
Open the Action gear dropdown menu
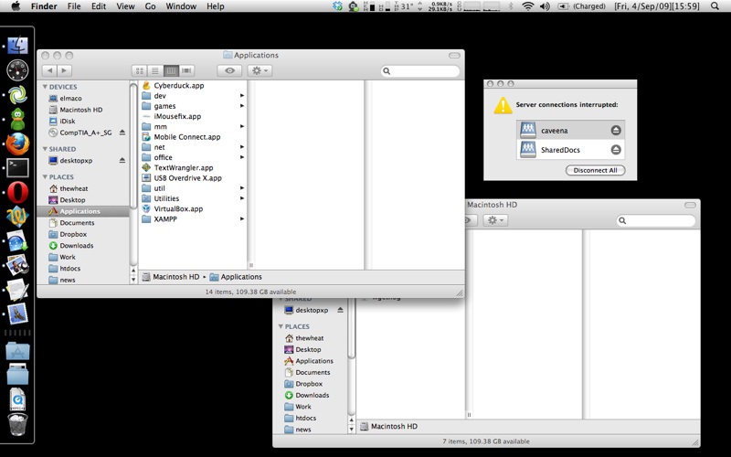click(x=260, y=70)
